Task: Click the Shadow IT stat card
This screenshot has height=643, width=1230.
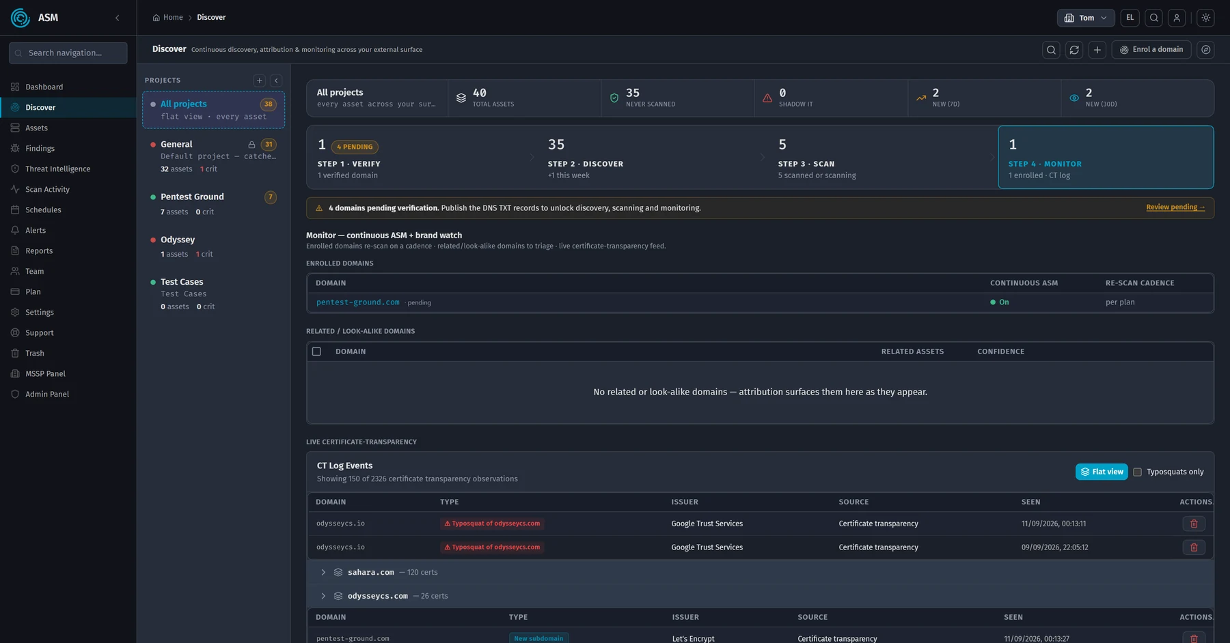Action: tap(830, 98)
